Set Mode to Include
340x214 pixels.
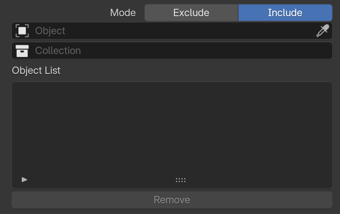(285, 13)
